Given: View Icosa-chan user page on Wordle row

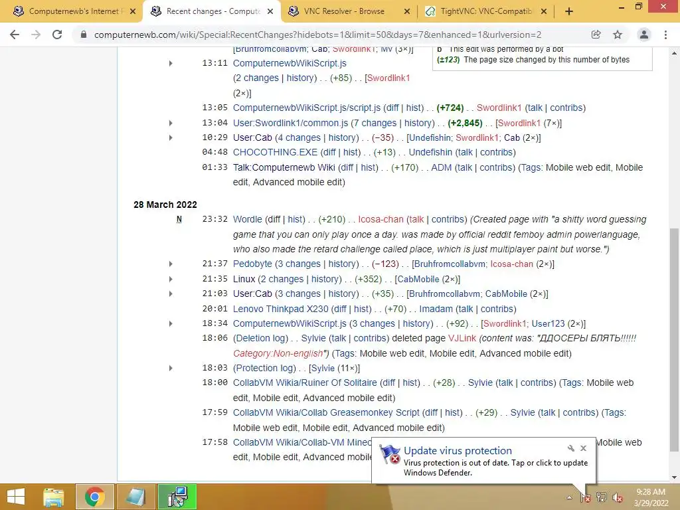Looking at the screenshot, I should click(x=381, y=219).
